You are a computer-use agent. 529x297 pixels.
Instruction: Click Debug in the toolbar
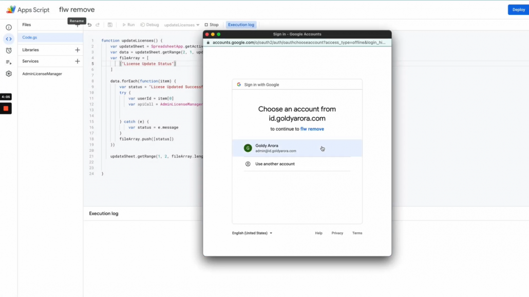(x=150, y=25)
